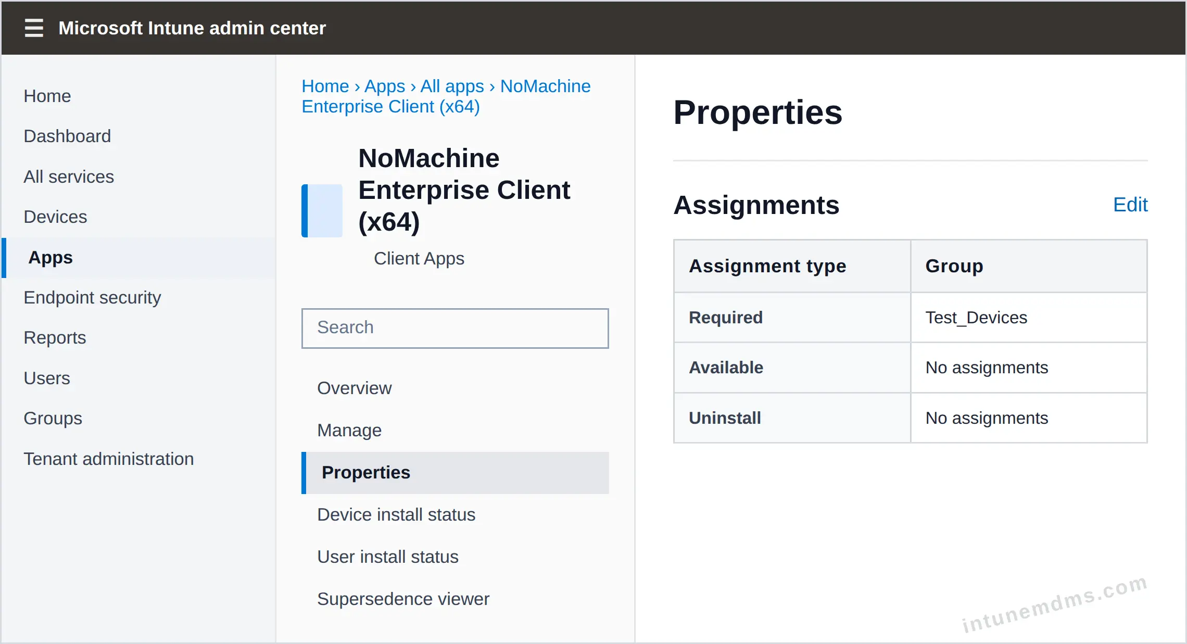Click Edit next to Assignments
Viewport: 1187px width, 644px height.
click(1130, 205)
